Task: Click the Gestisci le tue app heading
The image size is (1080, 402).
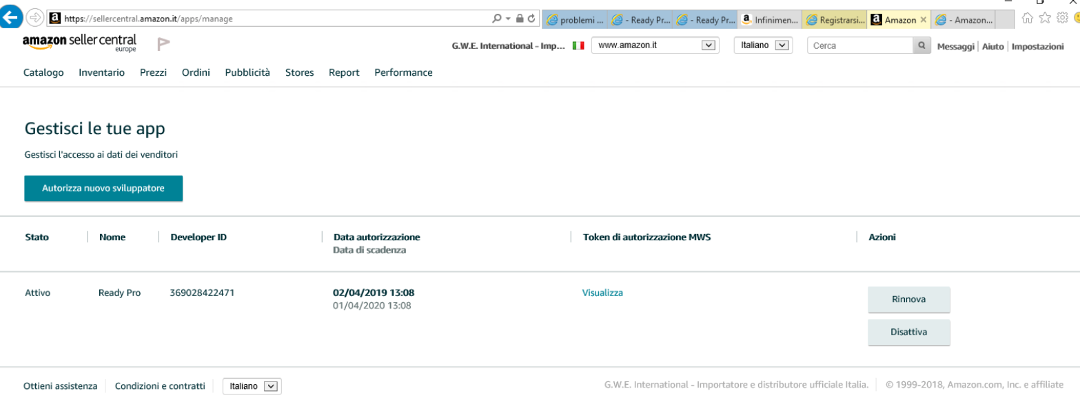Action: (95, 129)
